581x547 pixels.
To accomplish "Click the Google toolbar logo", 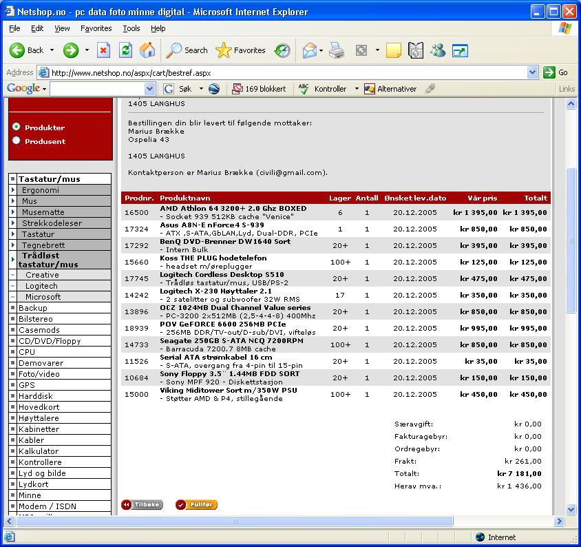I will 23,89.
